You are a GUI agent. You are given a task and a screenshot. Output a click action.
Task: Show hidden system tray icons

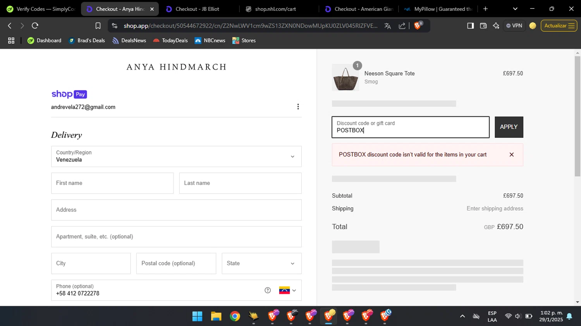[462, 316]
